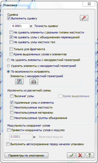Uncheck Не сшивать узлы с объединением перемещений
Image resolution: width=98 pixels, height=163 pixels.
coord(11,37)
